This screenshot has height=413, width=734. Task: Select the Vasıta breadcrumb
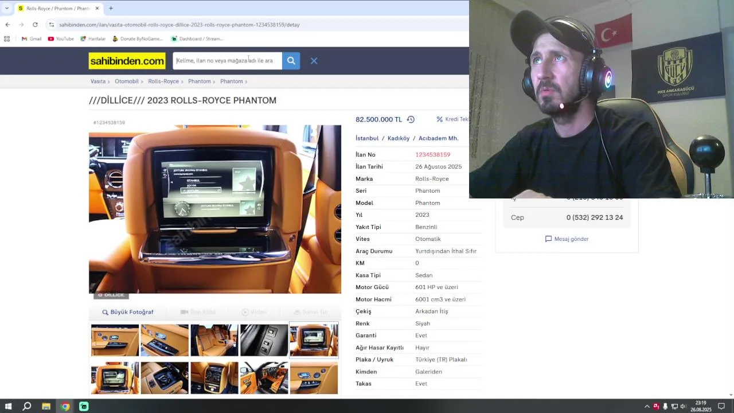[x=98, y=81]
